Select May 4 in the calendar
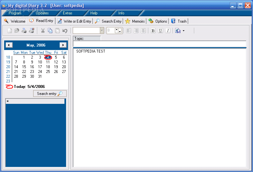 point(48,57)
